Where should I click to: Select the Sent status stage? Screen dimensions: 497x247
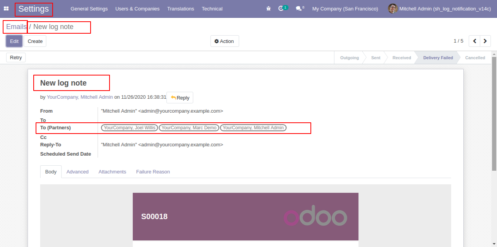click(x=375, y=58)
